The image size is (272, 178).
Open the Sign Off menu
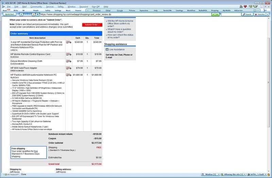tap(96, 6)
